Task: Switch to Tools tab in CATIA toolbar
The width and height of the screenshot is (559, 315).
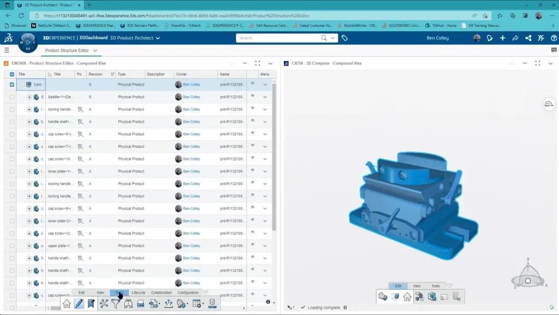Action: (436, 286)
